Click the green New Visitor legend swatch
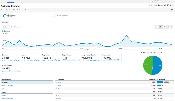175x101 pixels. [x=155, y=53]
